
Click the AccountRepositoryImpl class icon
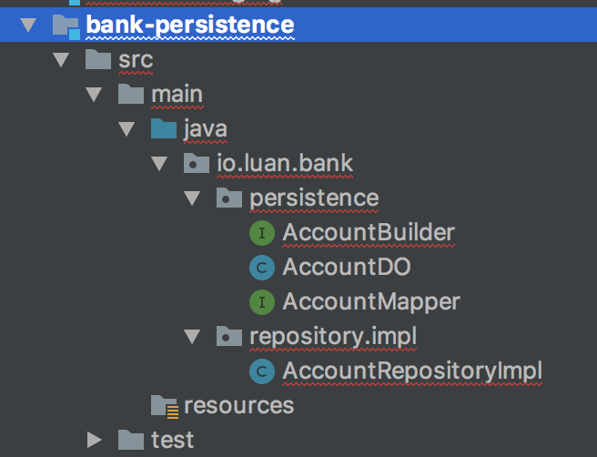tap(262, 371)
